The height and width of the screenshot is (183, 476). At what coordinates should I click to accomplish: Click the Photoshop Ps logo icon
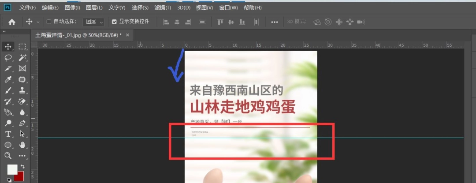(x=7, y=7)
